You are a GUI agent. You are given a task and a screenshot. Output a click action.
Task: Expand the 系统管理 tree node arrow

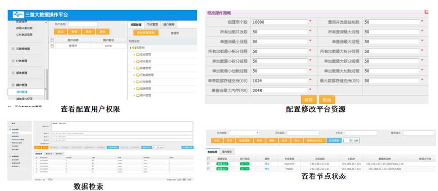pyautogui.click(x=134, y=54)
